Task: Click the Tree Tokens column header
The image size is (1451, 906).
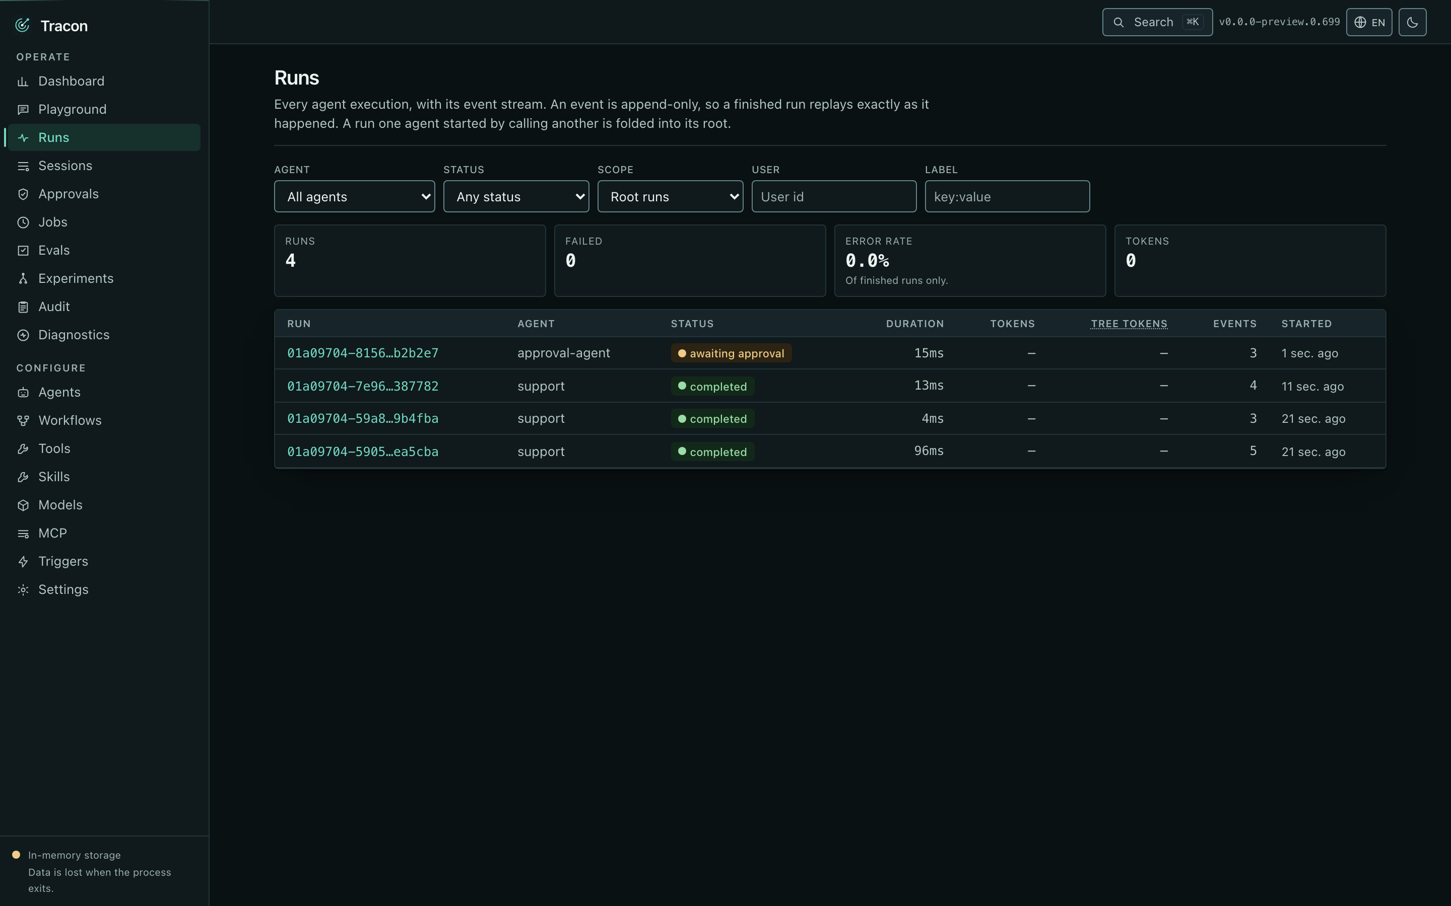Action: pos(1129,324)
